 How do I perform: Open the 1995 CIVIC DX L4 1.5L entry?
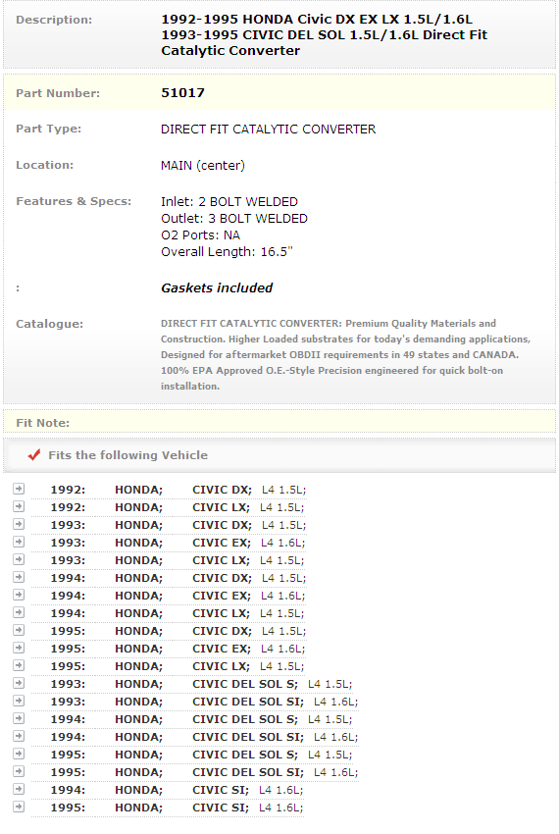tap(169, 631)
